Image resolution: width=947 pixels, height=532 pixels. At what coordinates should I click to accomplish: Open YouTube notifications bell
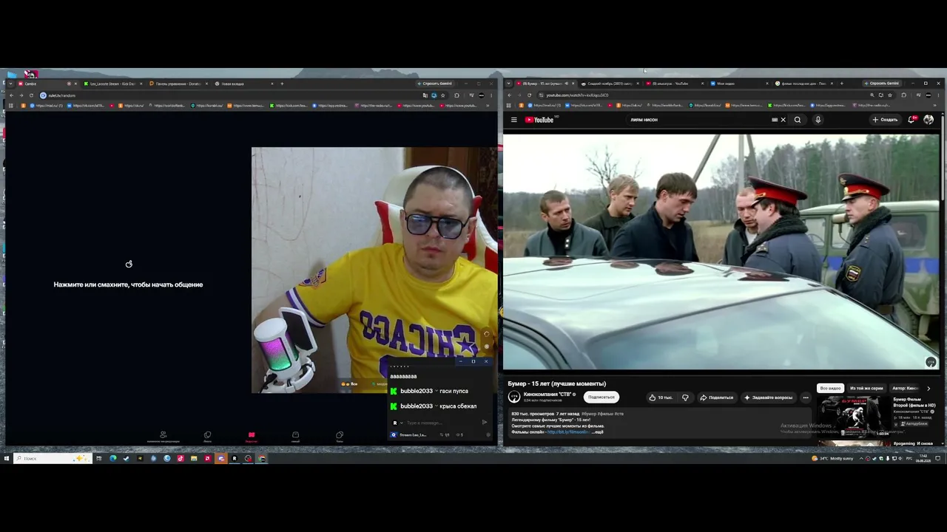(x=913, y=119)
